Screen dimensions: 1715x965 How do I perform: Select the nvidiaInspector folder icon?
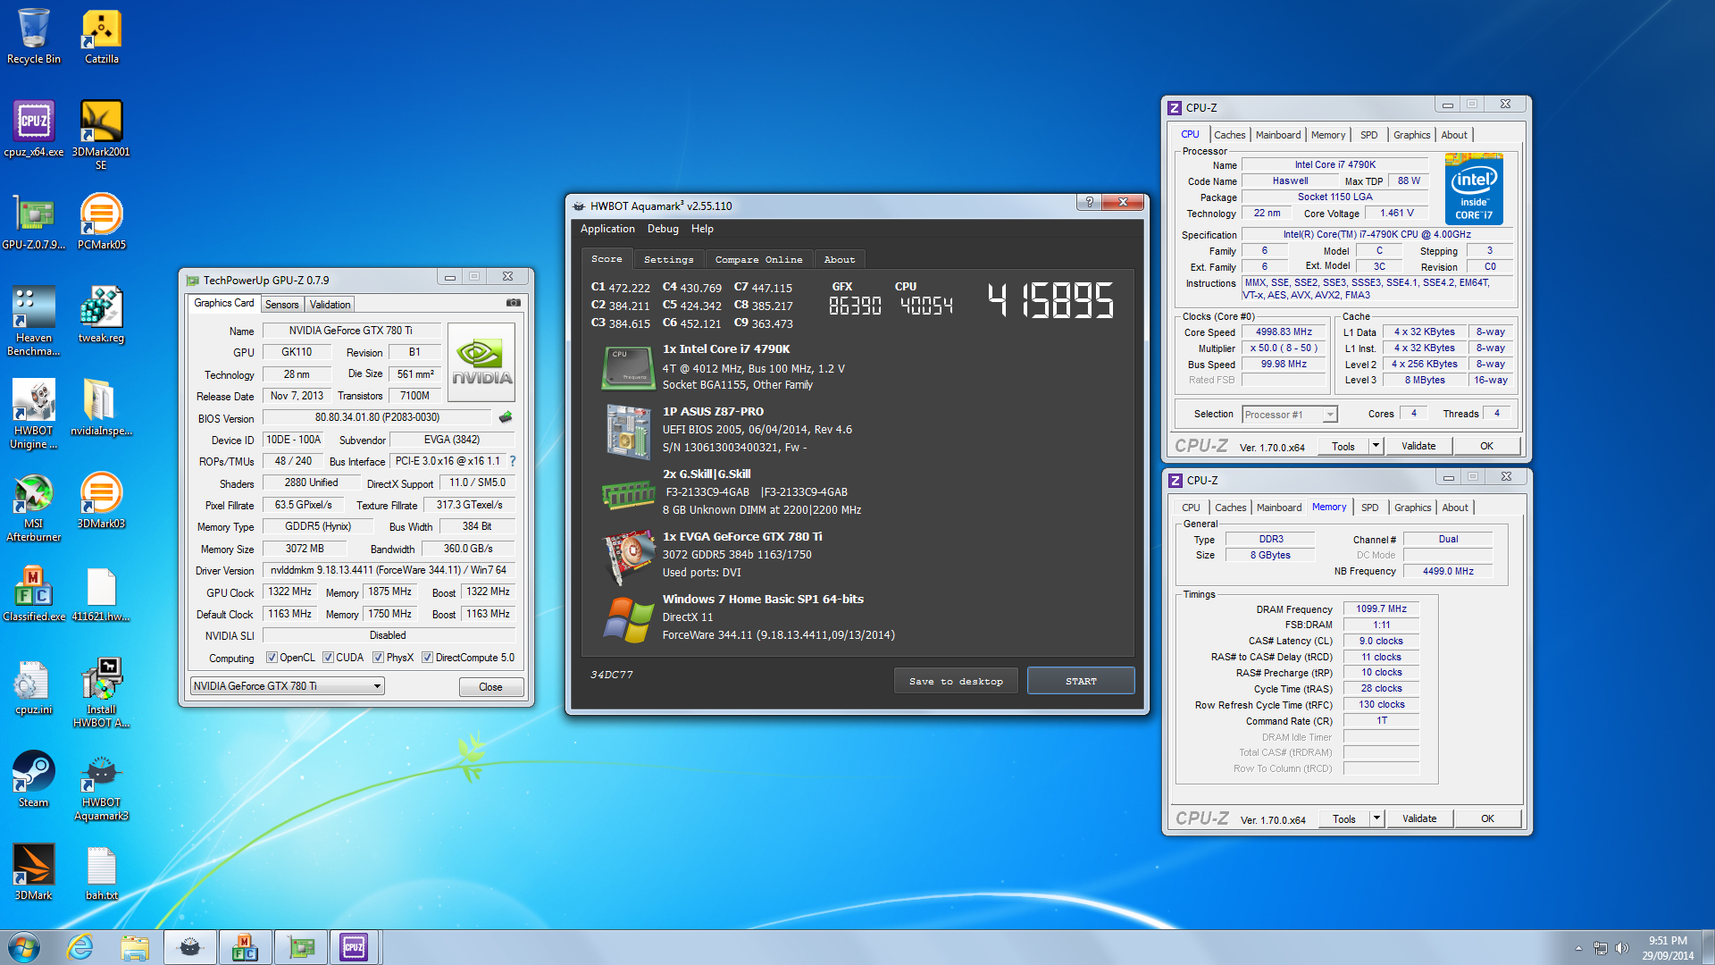[101, 407]
